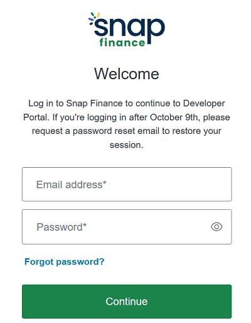This screenshot has width=251, height=323.
Task: Click the "October 9th" text in the notice
Action: click(x=174, y=118)
